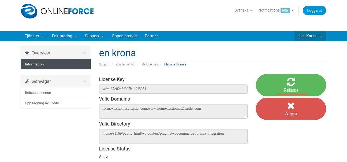Click the red Ångra button label
The image size is (347, 162).
click(291, 114)
